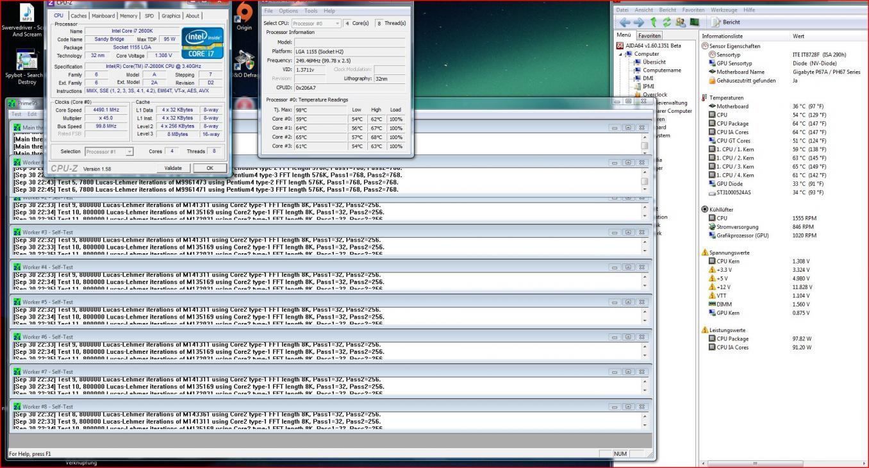This screenshot has height=468, width=869.
Task: Click the Bericht report icon in toolbar
Action: pos(716,22)
